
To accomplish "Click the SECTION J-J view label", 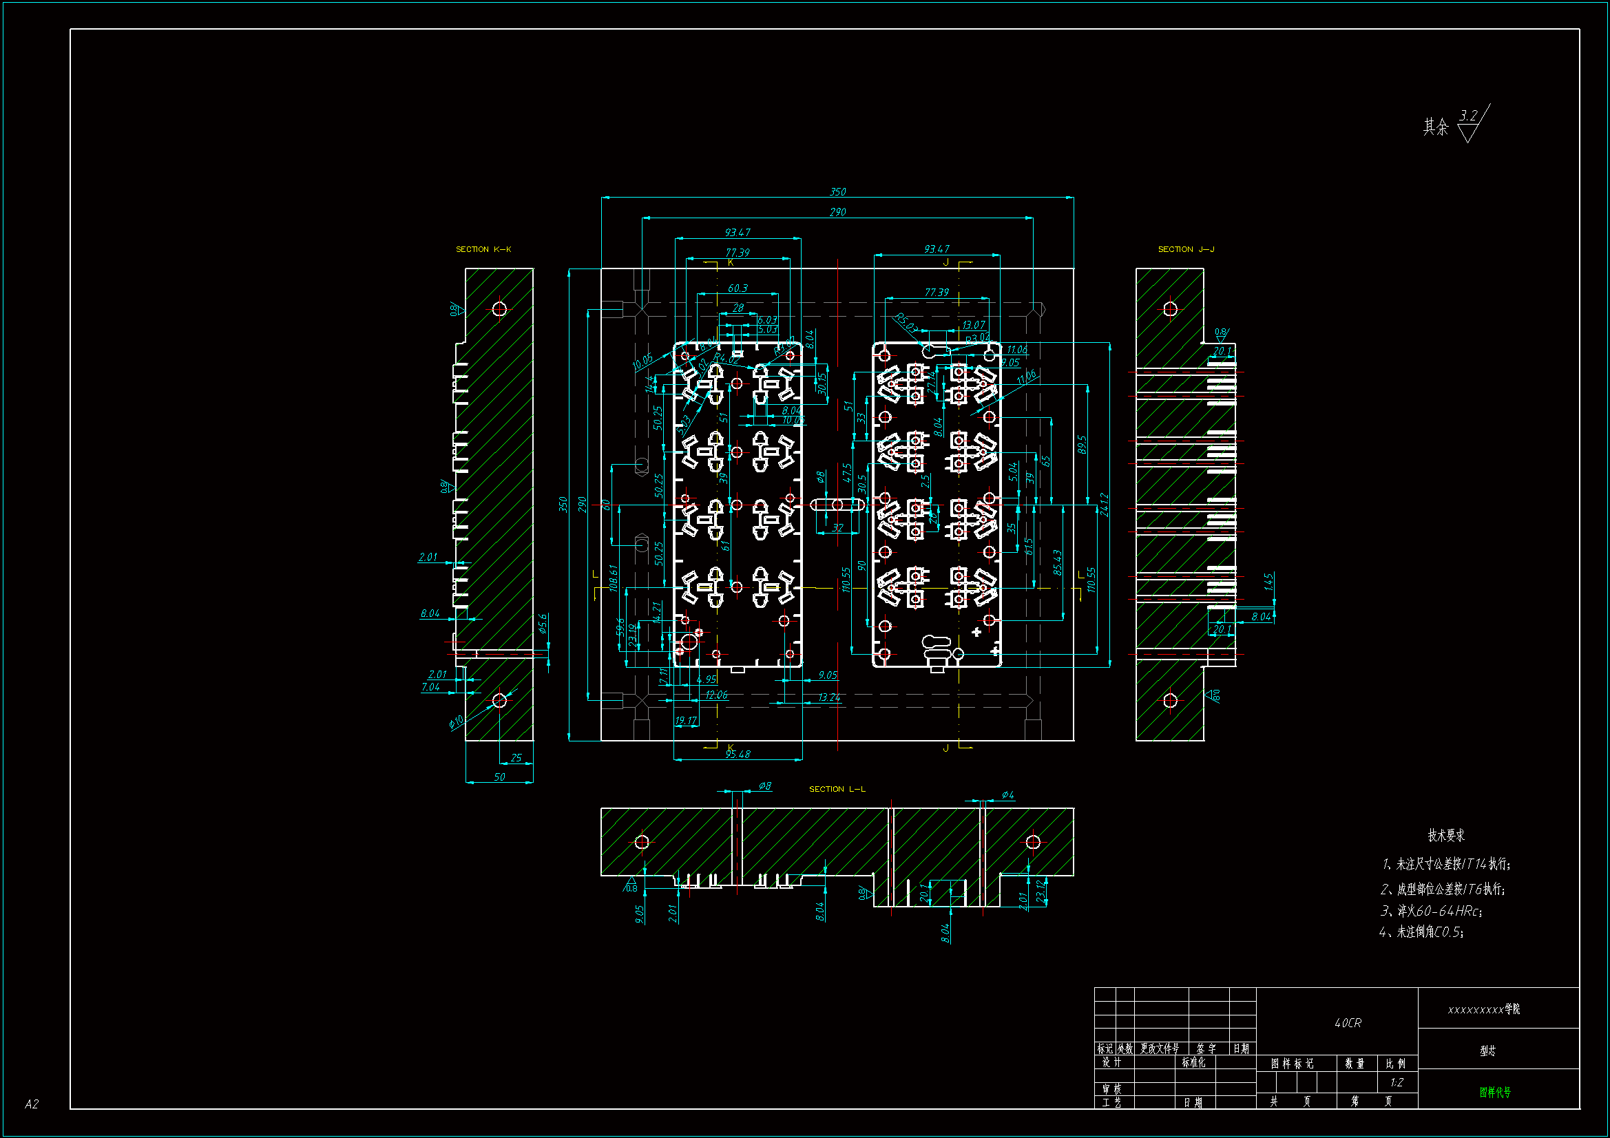I will point(1186,250).
